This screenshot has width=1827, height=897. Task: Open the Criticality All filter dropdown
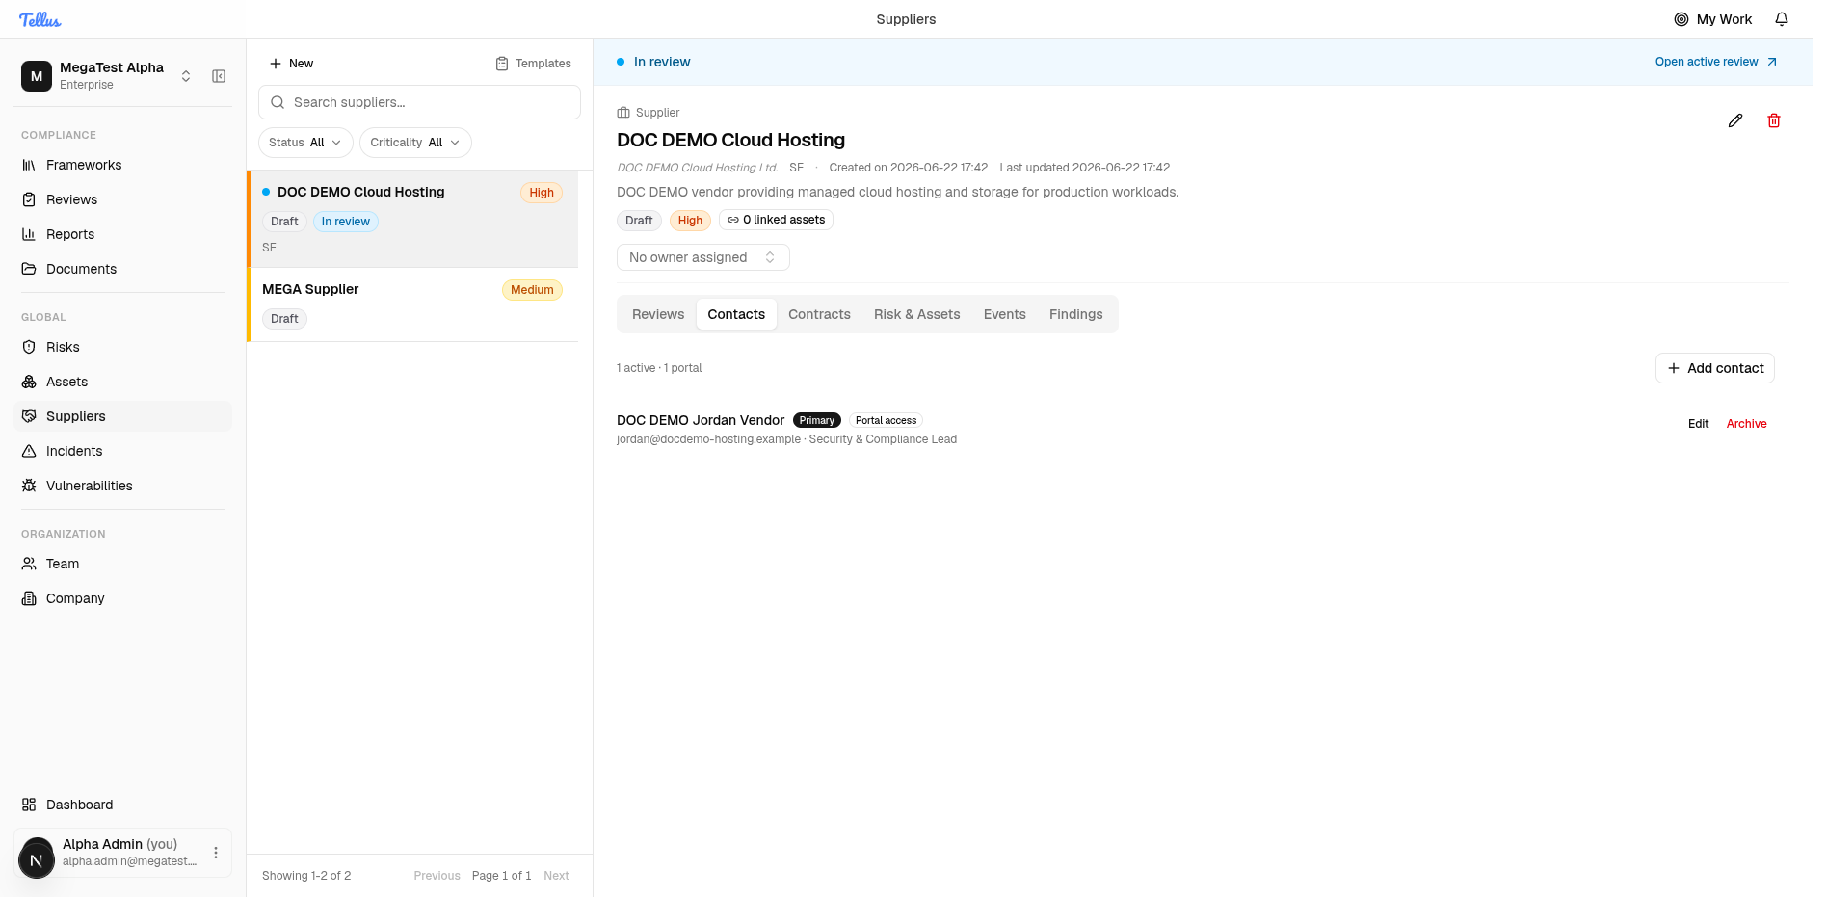click(x=415, y=143)
